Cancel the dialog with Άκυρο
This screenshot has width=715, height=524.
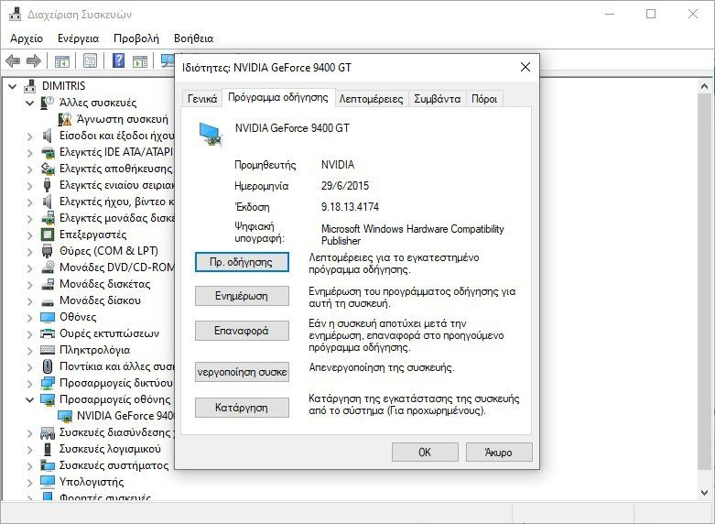coord(499,452)
